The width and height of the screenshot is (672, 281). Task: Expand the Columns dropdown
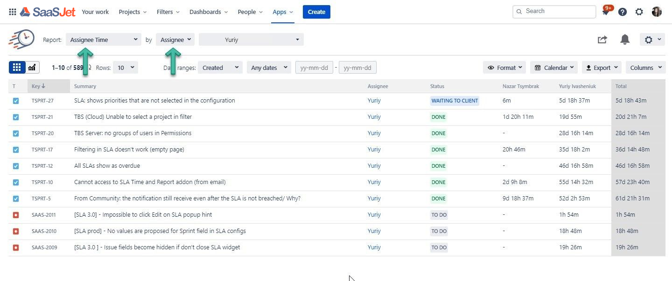point(646,68)
